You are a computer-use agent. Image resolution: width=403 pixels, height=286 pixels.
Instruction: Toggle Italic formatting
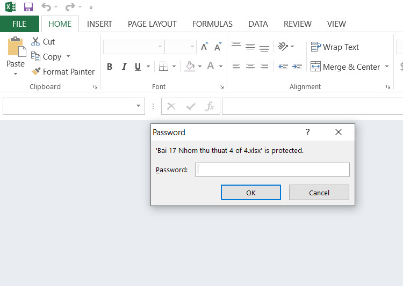(x=124, y=67)
